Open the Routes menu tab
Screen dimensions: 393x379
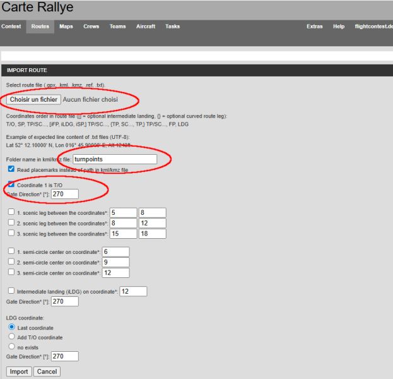(40, 27)
